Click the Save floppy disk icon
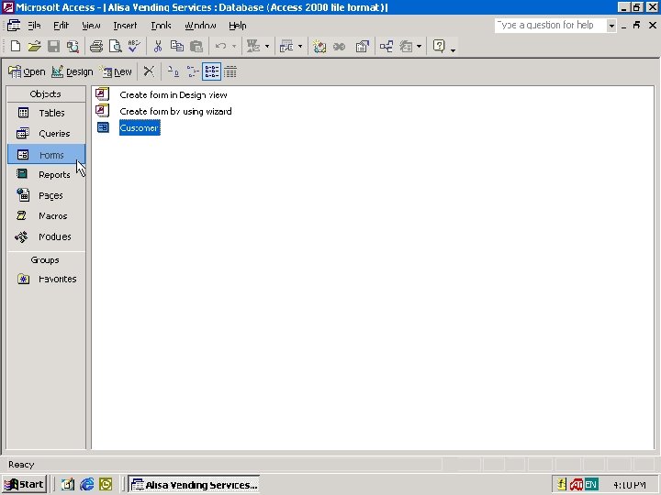The width and height of the screenshot is (661, 495). click(53, 47)
